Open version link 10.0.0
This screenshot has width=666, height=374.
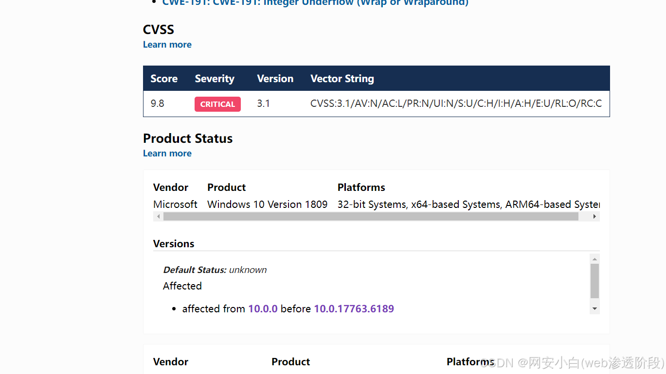[263, 309]
